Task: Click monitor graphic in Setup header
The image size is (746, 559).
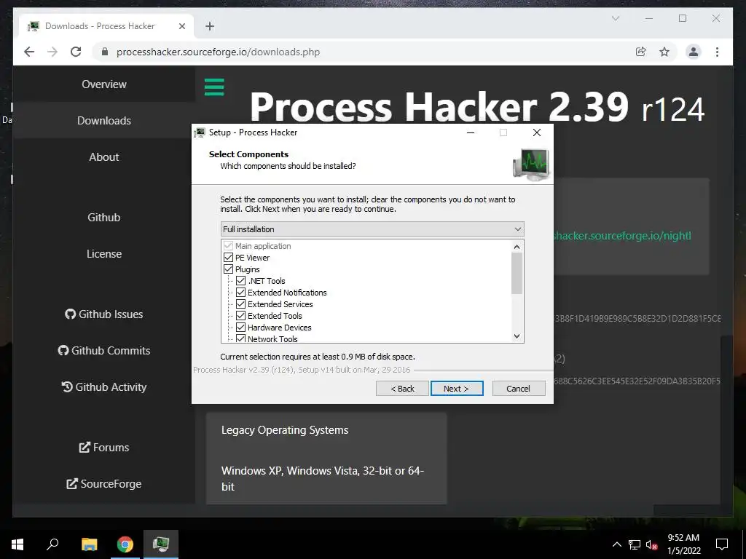Action: 531,164
